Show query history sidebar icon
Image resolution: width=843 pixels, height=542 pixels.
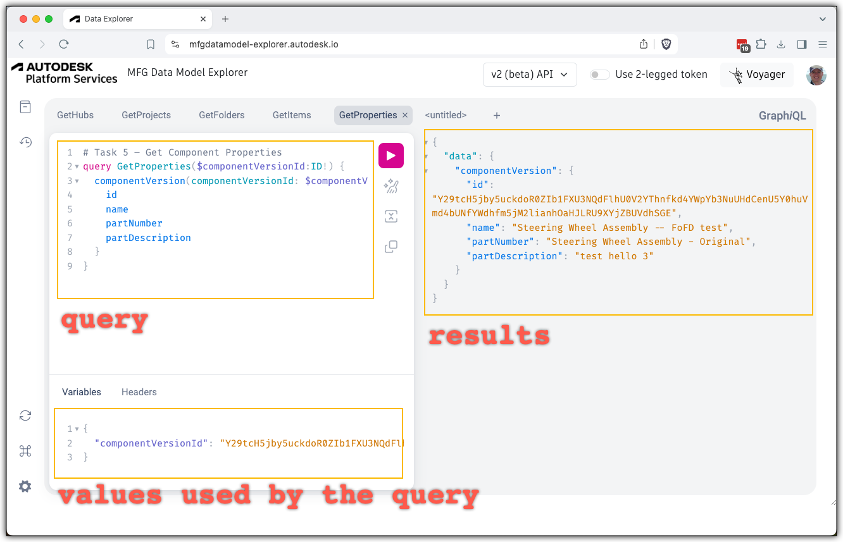(25, 142)
